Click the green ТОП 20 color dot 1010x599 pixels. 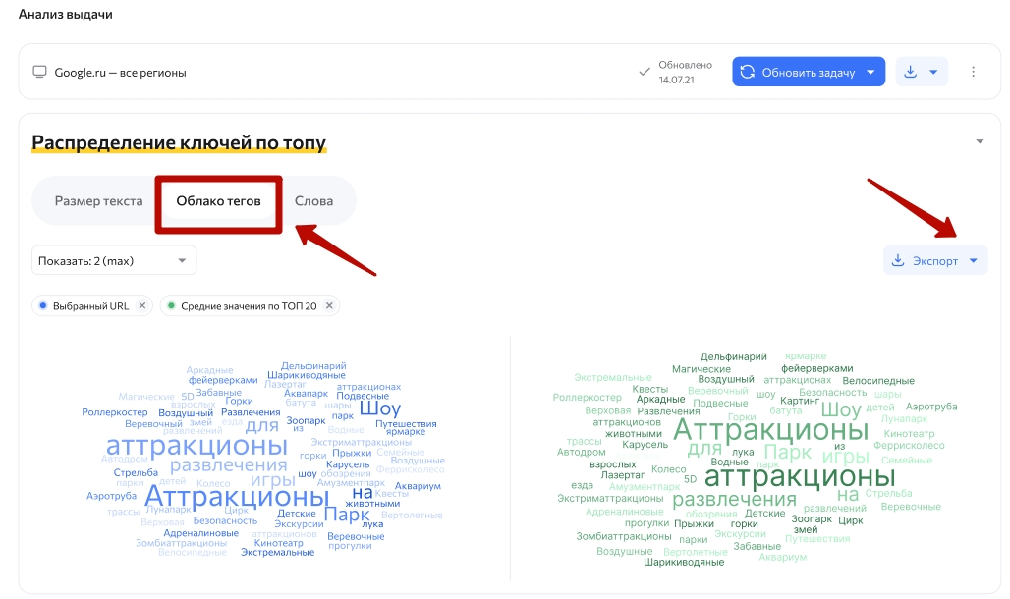171,305
